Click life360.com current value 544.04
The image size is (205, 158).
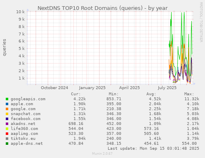click(x=76, y=129)
